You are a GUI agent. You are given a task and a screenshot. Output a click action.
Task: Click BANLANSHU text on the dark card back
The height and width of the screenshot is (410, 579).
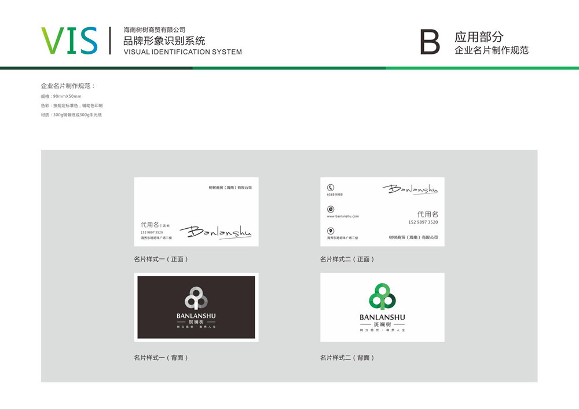pos(196,316)
